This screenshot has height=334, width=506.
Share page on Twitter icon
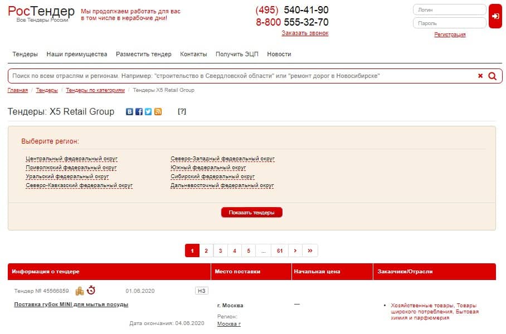coord(148,111)
